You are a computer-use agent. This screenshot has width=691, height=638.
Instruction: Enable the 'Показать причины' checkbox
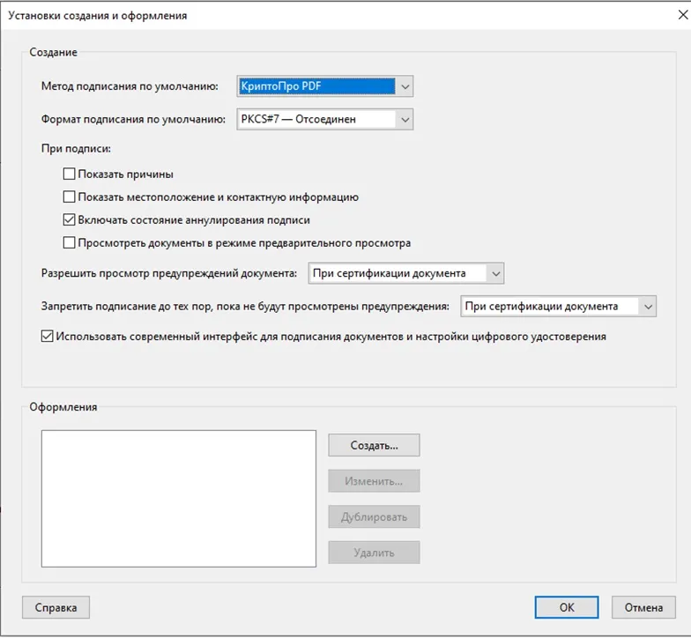click(70, 174)
